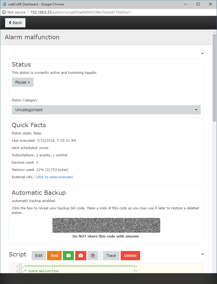Collapse the Script section arrow

(202, 254)
